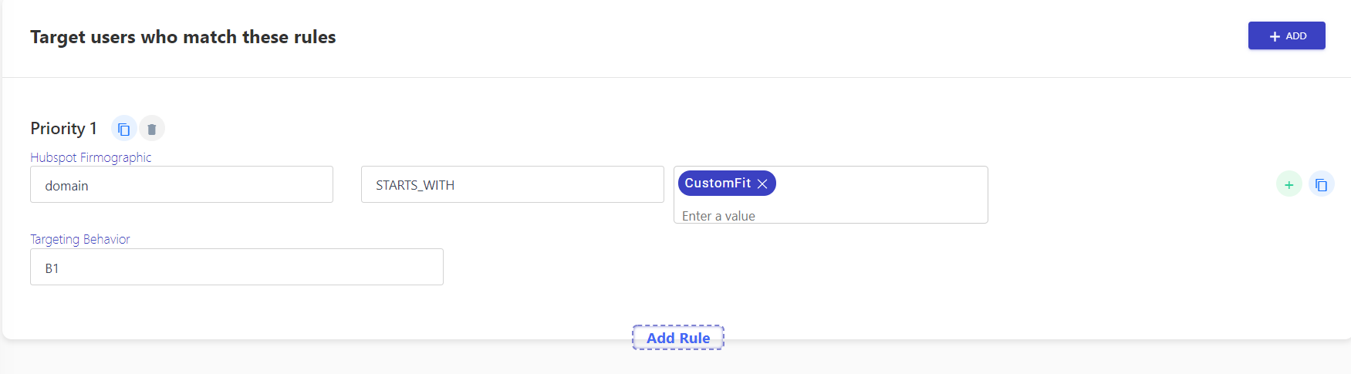Open the domain attribute dropdown
The image size is (1351, 374).
pyautogui.click(x=181, y=184)
